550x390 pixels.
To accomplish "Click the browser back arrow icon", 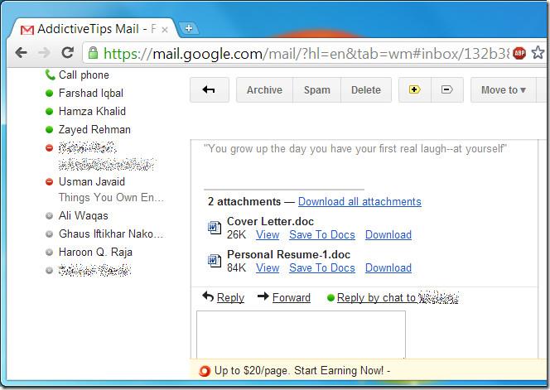I will point(21,53).
